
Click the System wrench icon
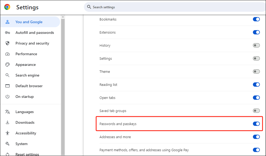point(7,144)
